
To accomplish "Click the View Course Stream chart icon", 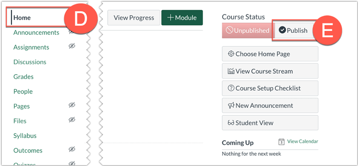I will pyautogui.click(x=231, y=71).
